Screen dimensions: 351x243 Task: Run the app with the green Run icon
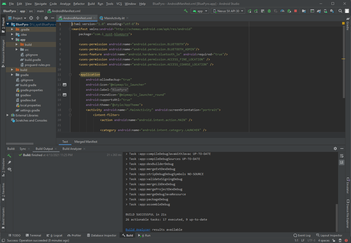pyautogui.click(x=249, y=11)
